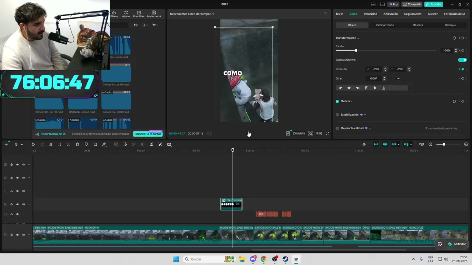472x265 pixels.
Task: Click the Compartir button
Action: click(412, 4)
